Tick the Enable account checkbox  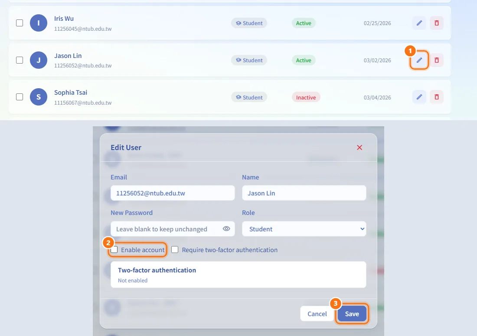(x=114, y=250)
